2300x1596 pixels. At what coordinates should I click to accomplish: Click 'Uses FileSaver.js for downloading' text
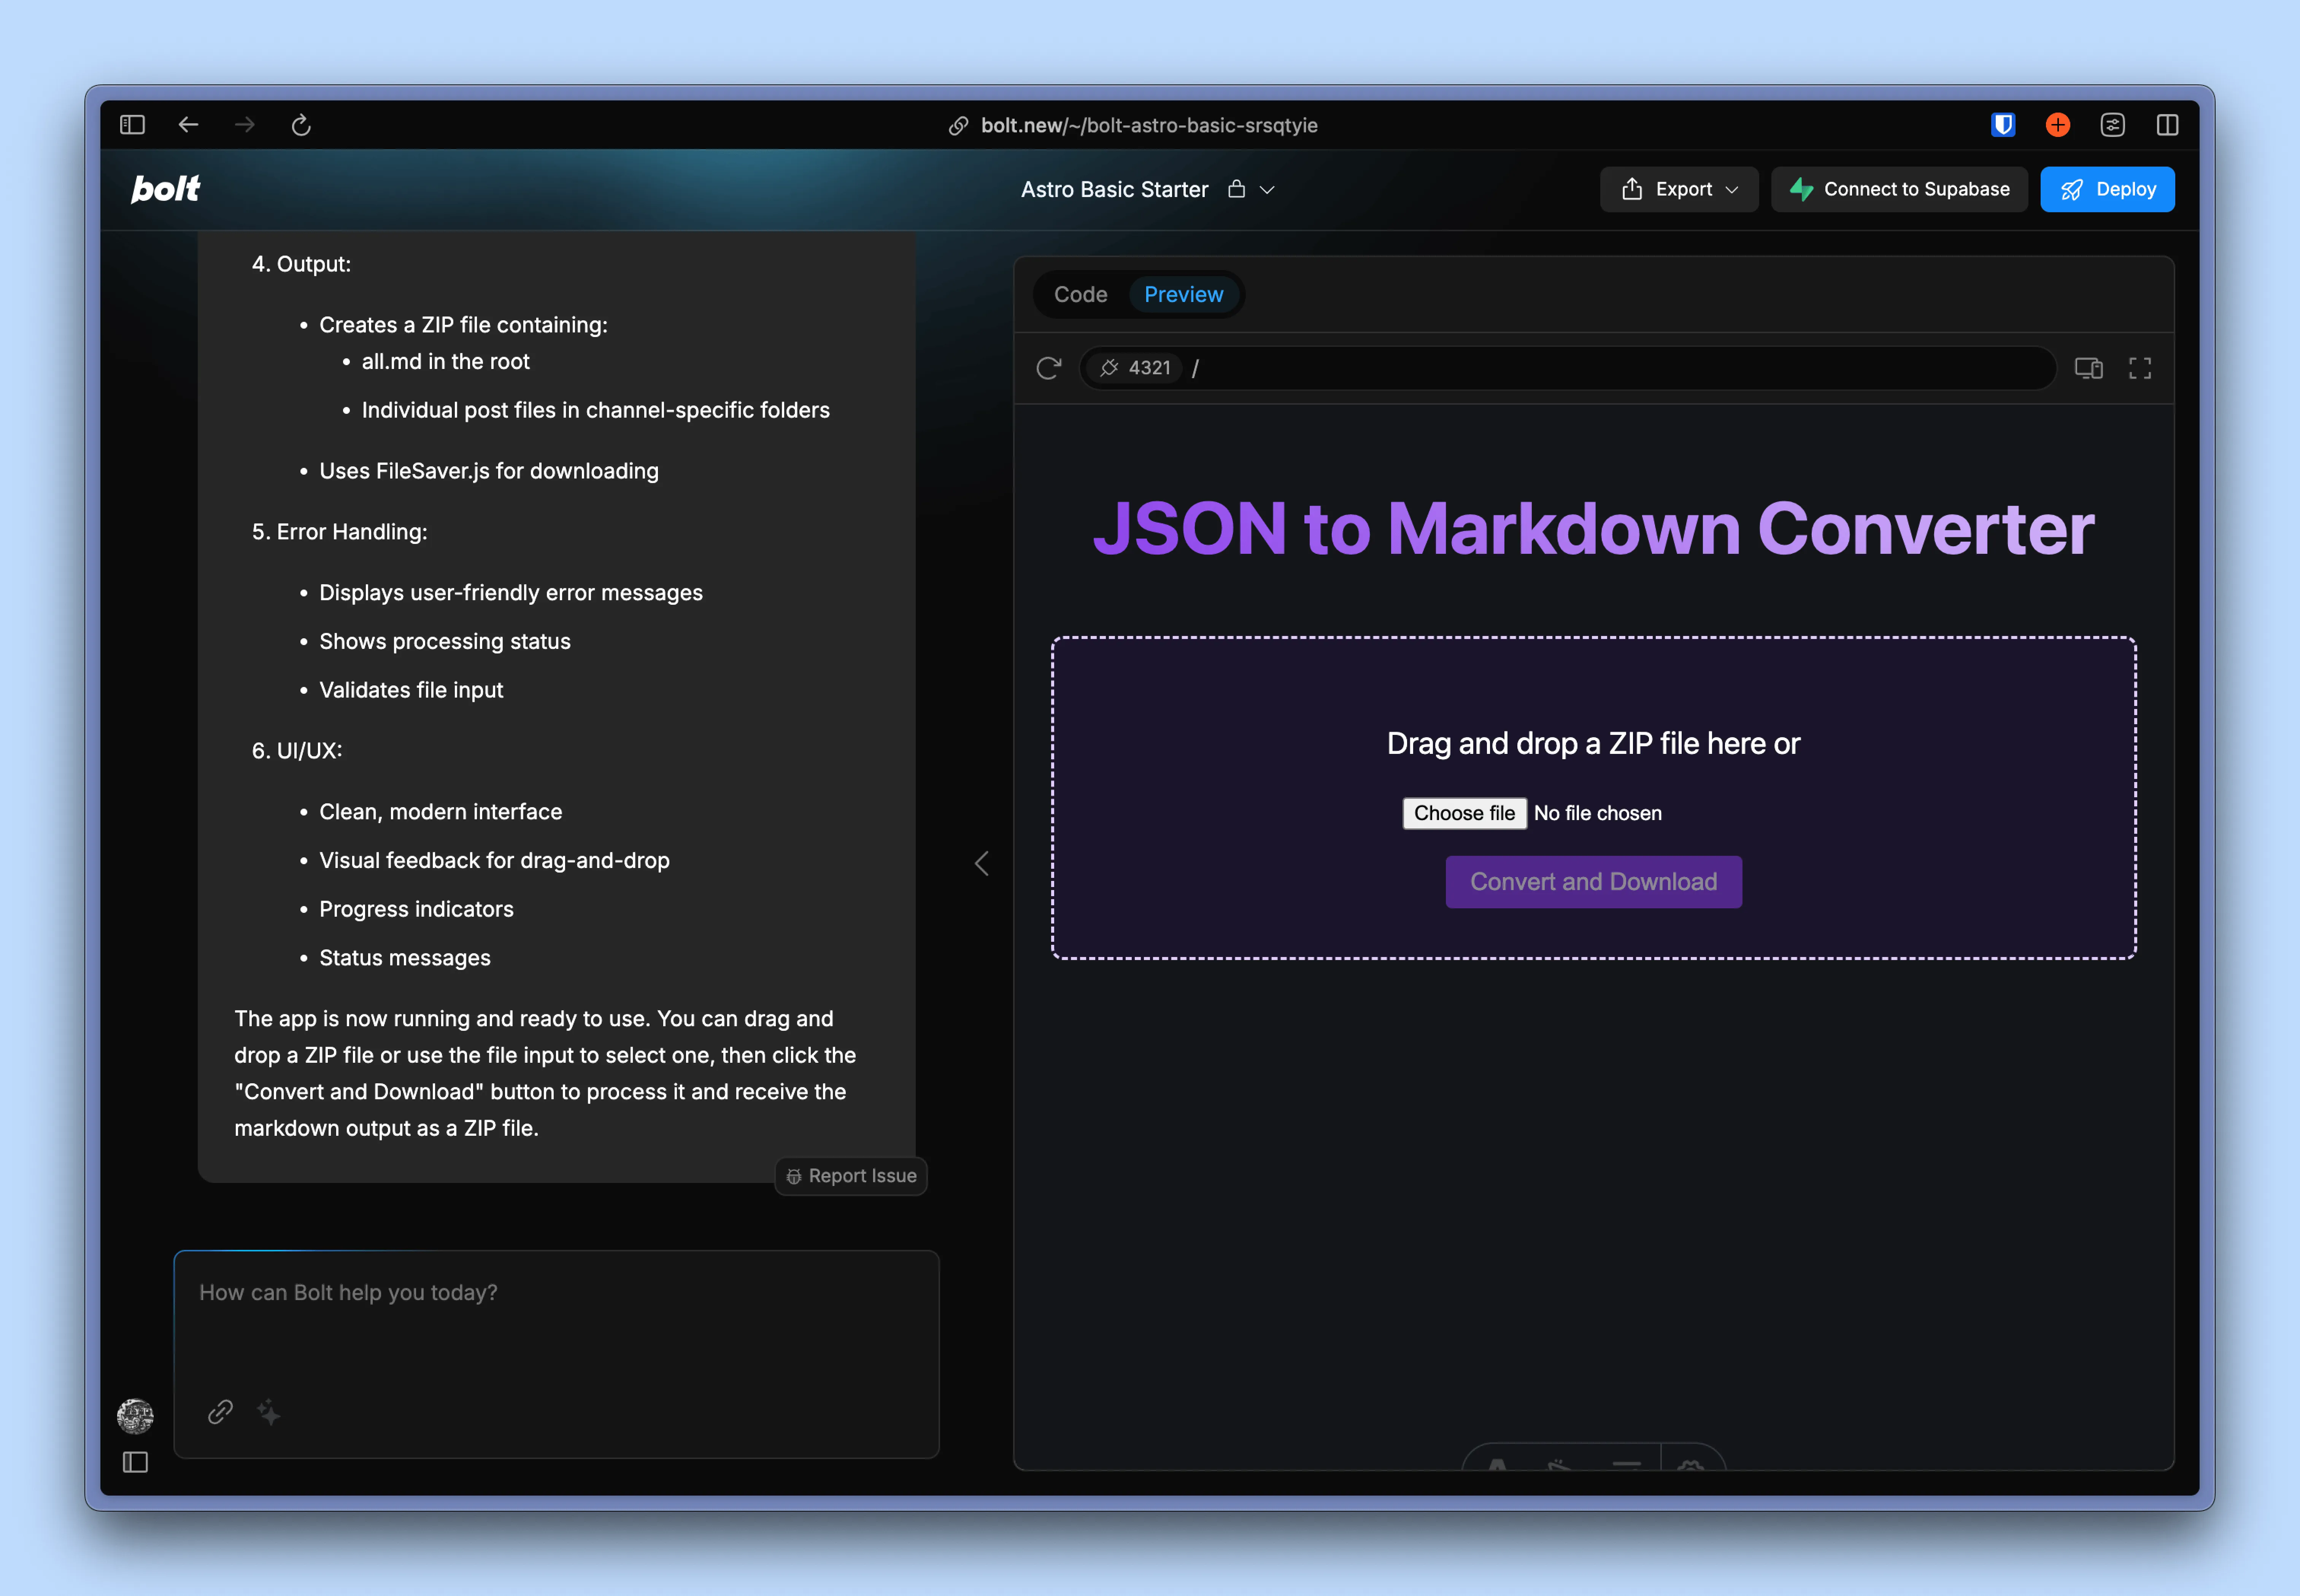pyautogui.click(x=489, y=471)
